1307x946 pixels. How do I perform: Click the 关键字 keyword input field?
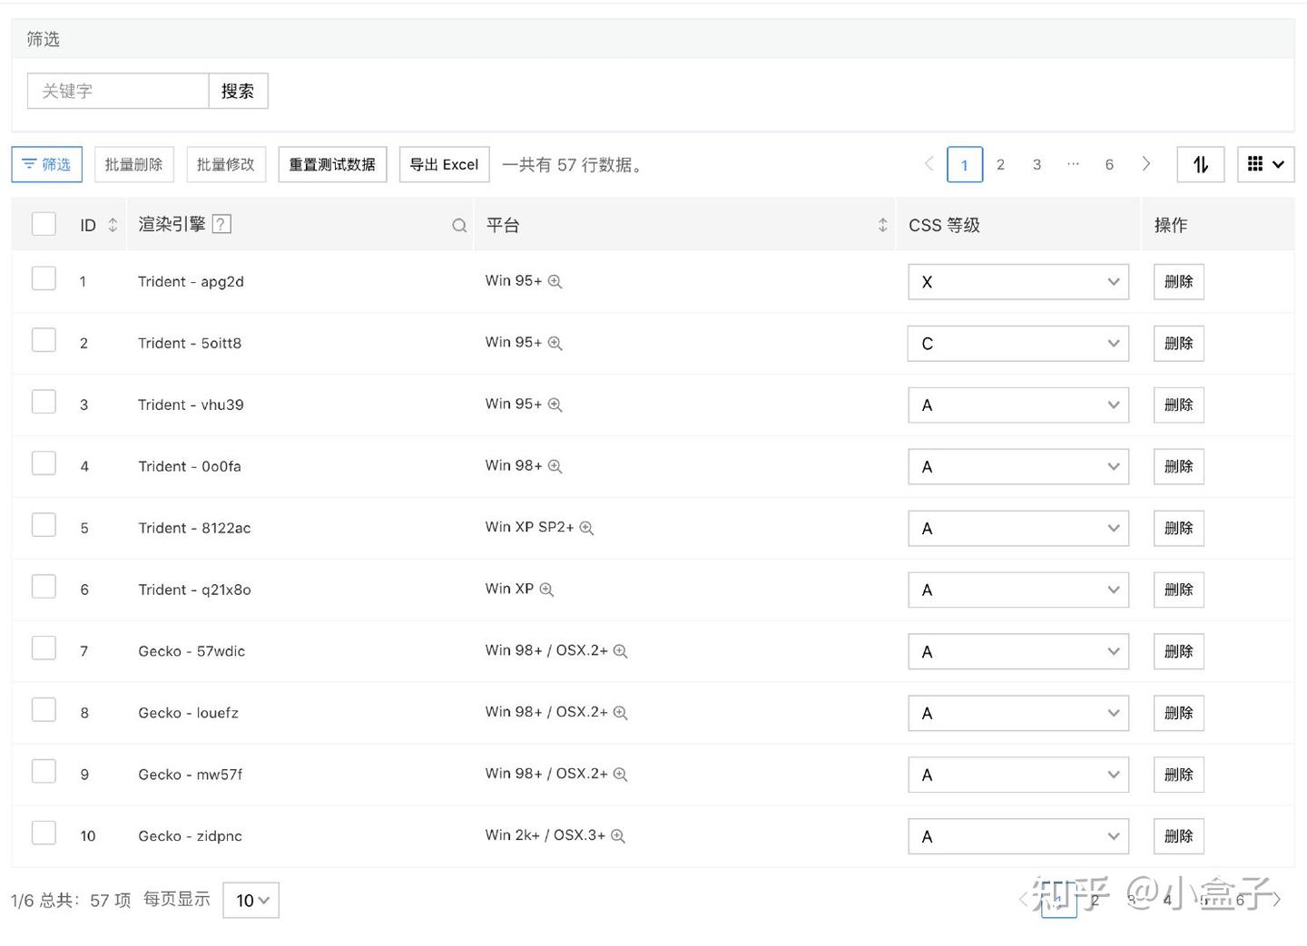118,91
